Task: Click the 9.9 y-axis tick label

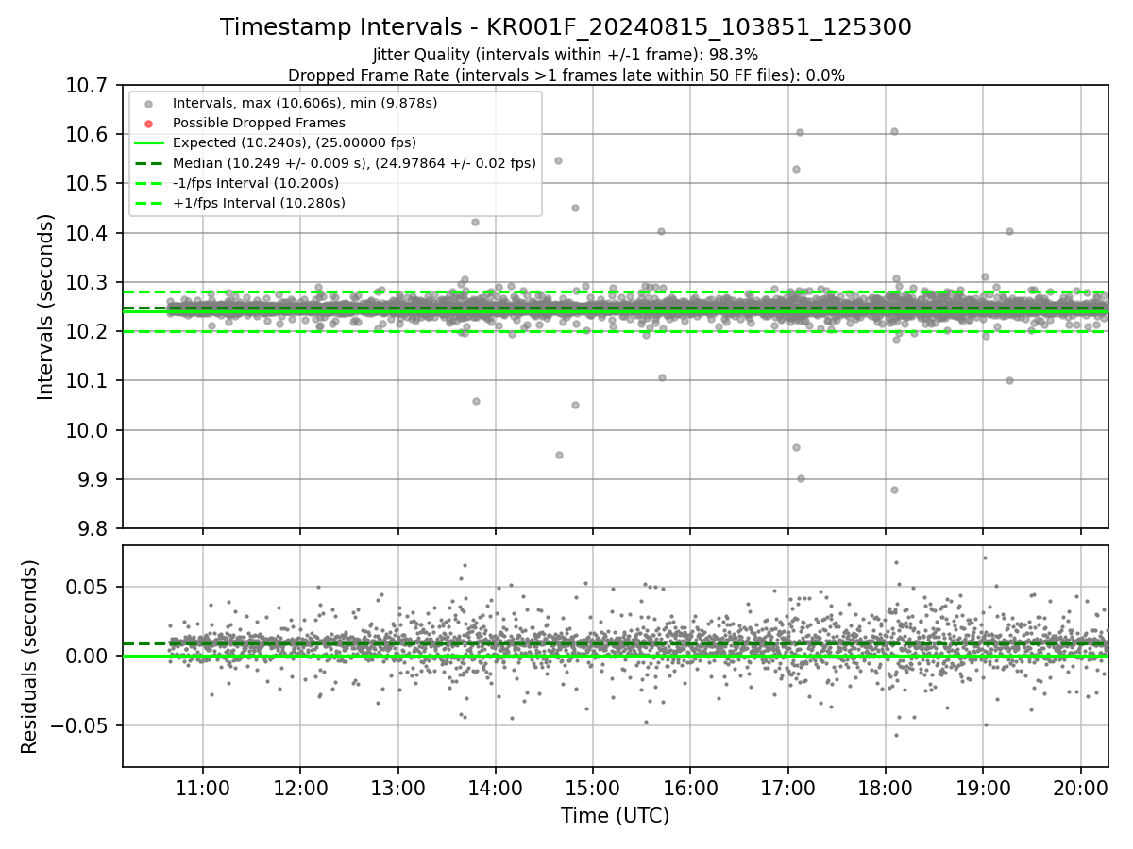Action: click(x=93, y=480)
